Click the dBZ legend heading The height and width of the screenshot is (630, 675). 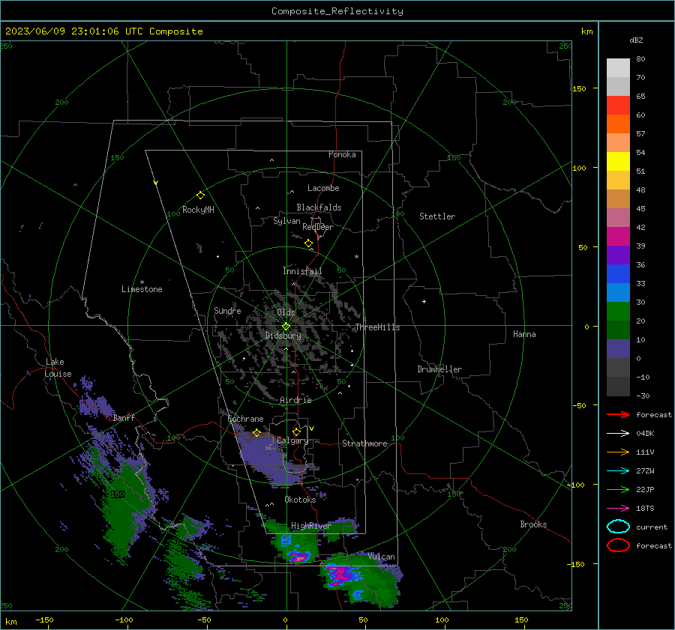click(x=636, y=40)
